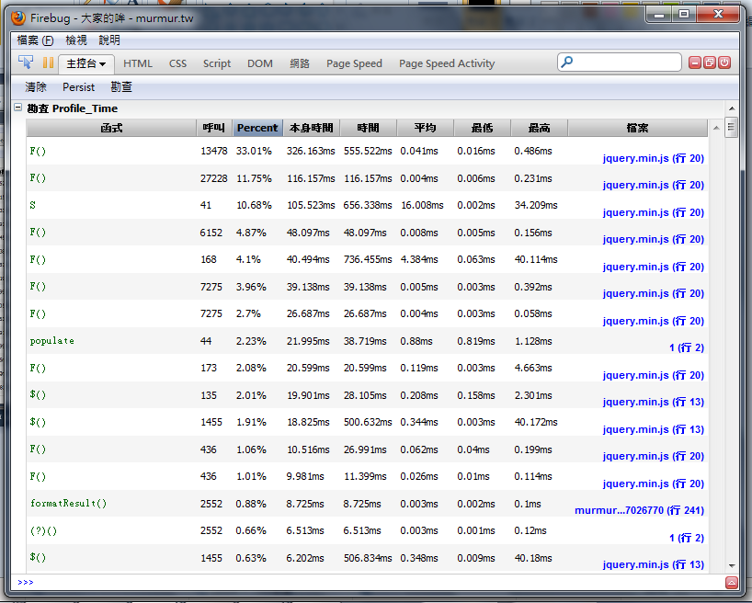Open the '1 (行 2)' link for populate
Screen dimensions: 752x603
click(687, 347)
